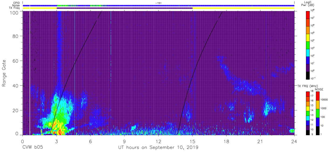The width and height of the screenshot is (331, 153).
Task: Click the 'CVW b05' radar label
Action: [32, 147]
